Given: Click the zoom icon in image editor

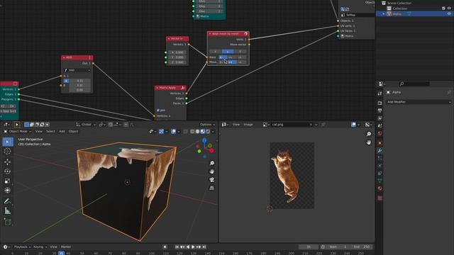Looking at the screenshot, I should tap(369, 134).
